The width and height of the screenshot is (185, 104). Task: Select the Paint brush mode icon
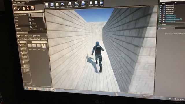tap(20, 8)
